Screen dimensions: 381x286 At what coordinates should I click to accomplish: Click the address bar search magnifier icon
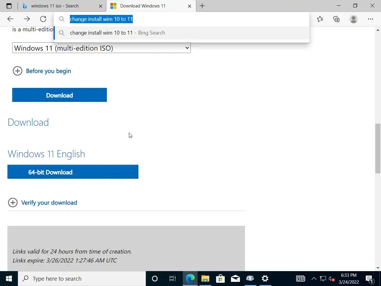pyautogui.click(x=62, y=19)
